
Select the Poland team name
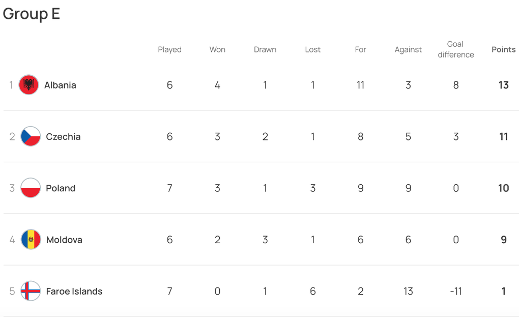(x=61, y=188)
